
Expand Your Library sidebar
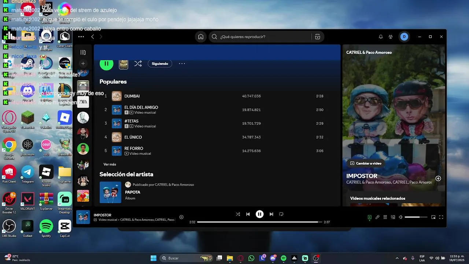(x=83, y=52)
